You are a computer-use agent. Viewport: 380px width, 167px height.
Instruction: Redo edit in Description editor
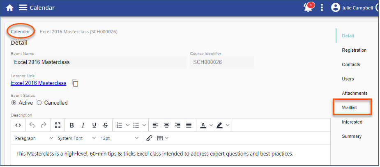44,125
